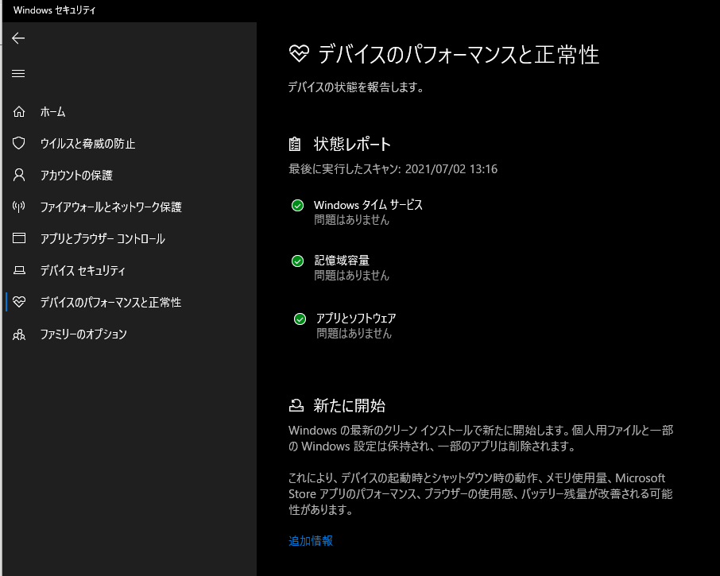Click the fresh start icon beside 新たに開始
720x576 pixels.
tap(296, 405)
